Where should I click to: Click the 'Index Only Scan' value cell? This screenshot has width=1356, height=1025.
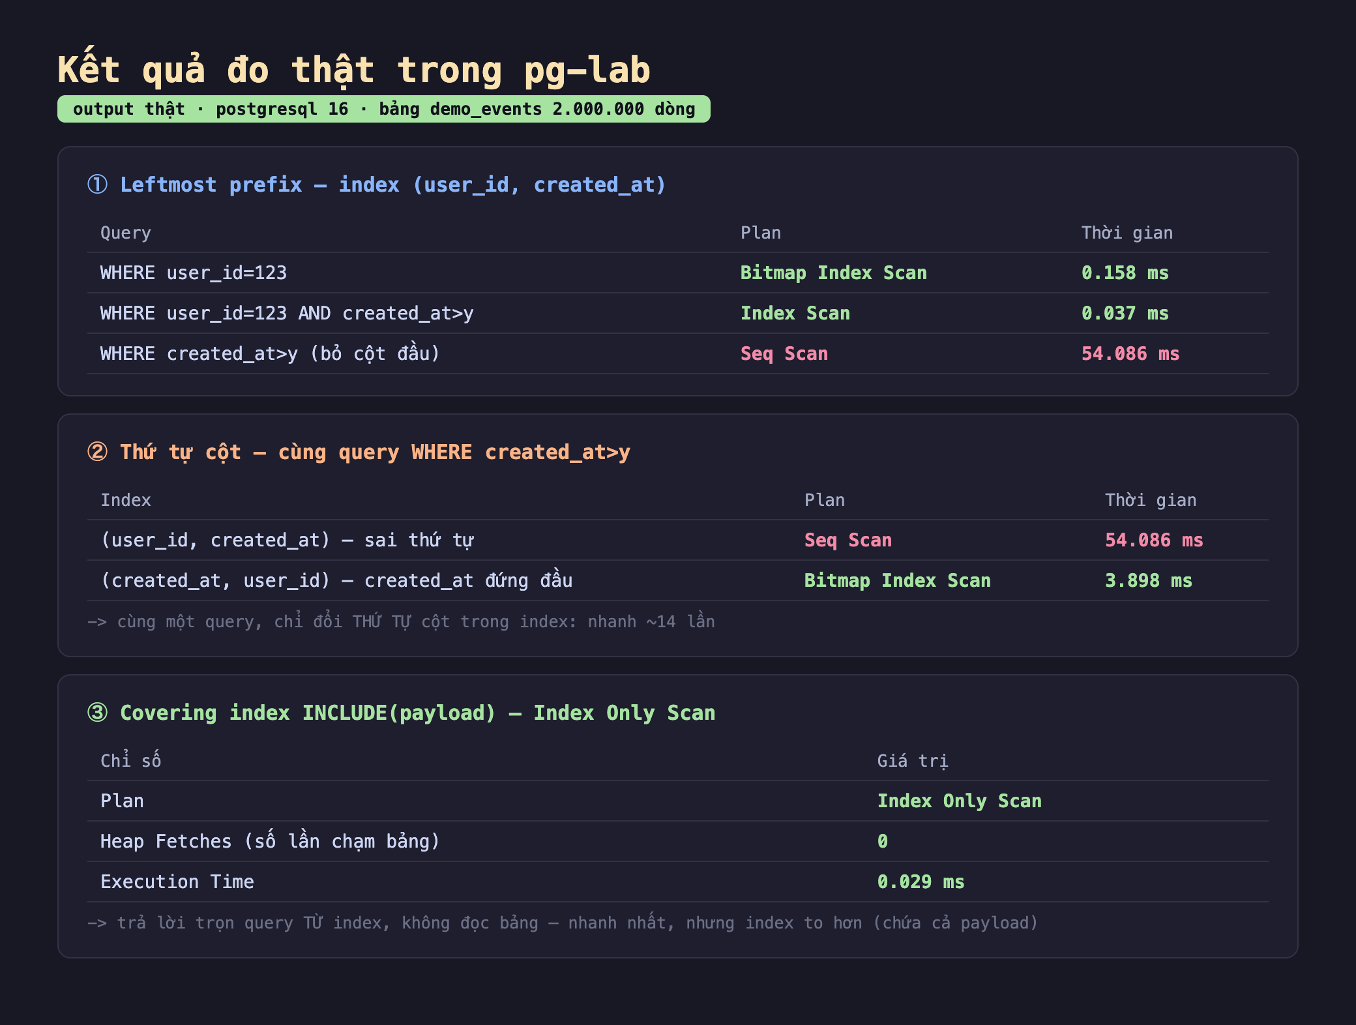(x=960, y=801)
